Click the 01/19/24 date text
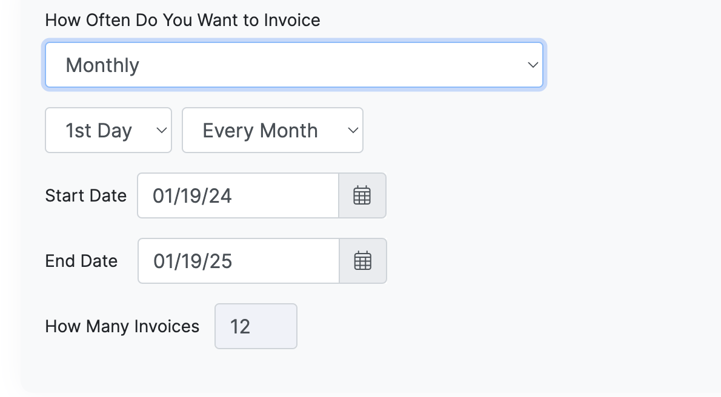721x397 pixels. click(192, 196)
